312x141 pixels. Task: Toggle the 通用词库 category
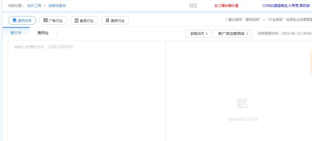pos(22,20)
